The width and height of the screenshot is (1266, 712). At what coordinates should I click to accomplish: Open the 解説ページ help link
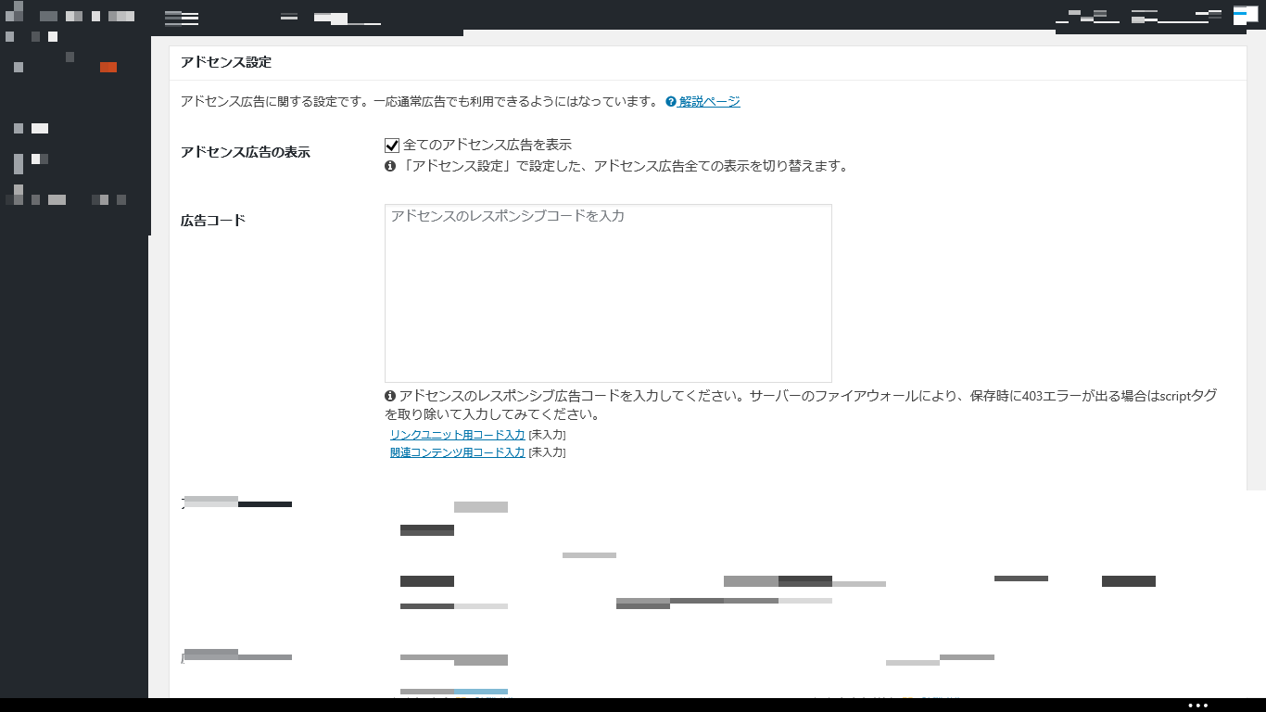709,102
